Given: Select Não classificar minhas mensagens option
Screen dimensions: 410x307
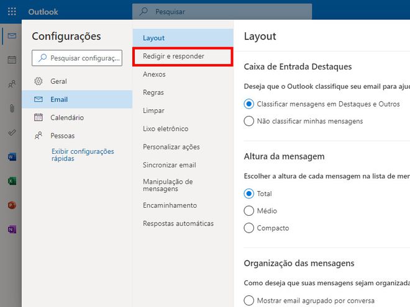Looking at the screenshot, I should point(248,121).
